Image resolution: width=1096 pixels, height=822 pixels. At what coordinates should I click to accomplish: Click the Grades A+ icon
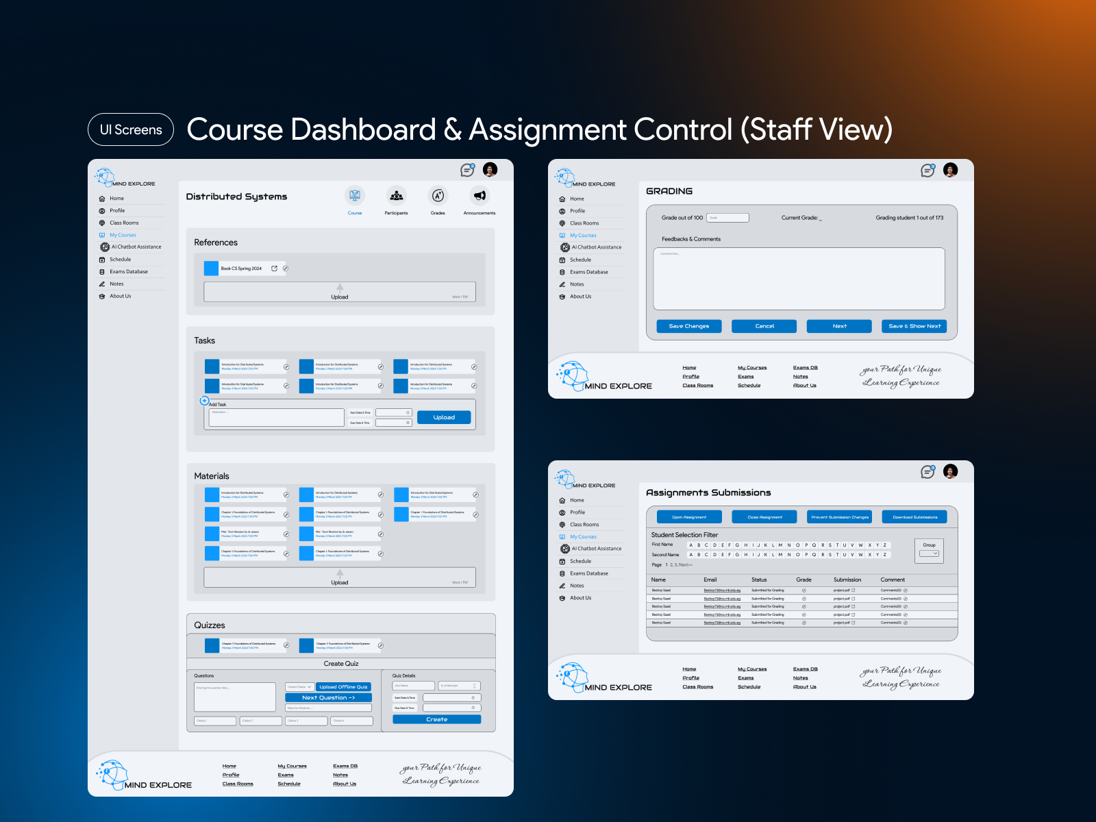pyautogui.click(x=438, y=196)
